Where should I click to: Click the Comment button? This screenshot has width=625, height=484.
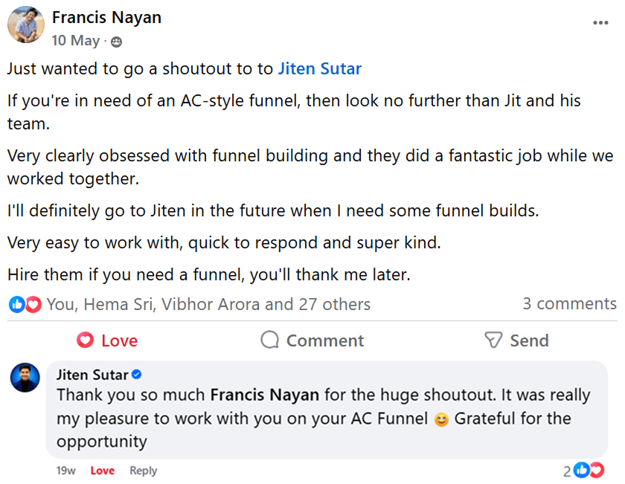[312, 341]
